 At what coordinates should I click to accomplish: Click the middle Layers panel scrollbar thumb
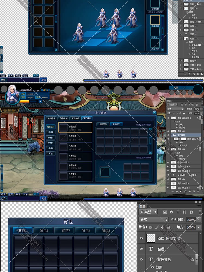[202, 122]
